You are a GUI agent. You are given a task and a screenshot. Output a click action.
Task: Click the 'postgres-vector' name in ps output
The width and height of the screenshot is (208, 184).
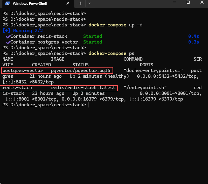click(x=23, y=71)
